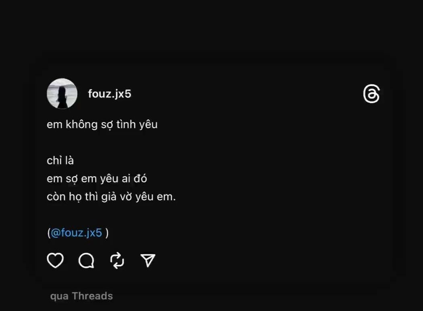The height and width of the screenshot is (311, 423).
Task: Click the word "Threads" below the card
Action: 92,296
